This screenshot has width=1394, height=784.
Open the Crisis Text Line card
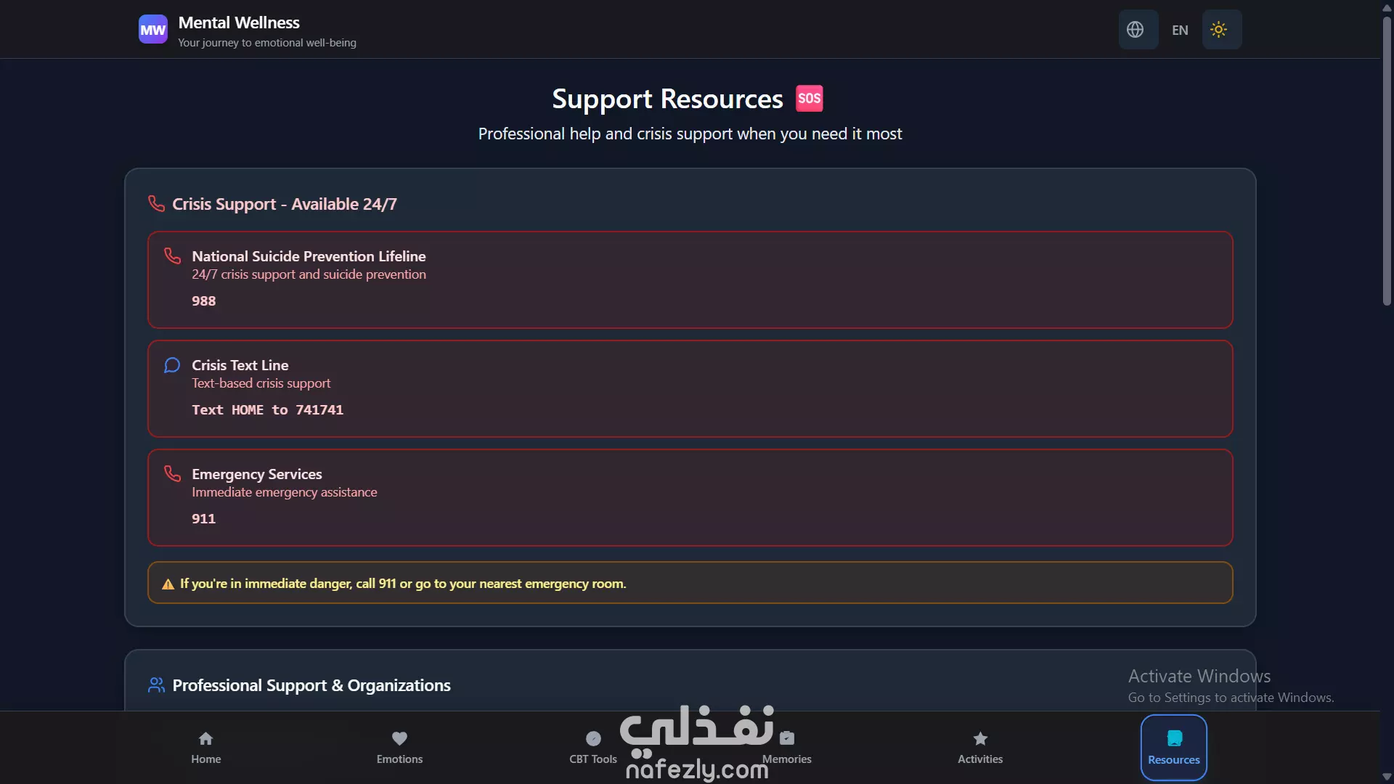[690, 388]
